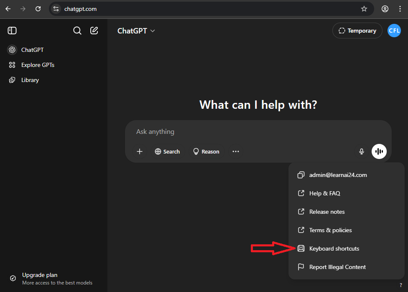Open more tools three-dot button

point(235,151)
